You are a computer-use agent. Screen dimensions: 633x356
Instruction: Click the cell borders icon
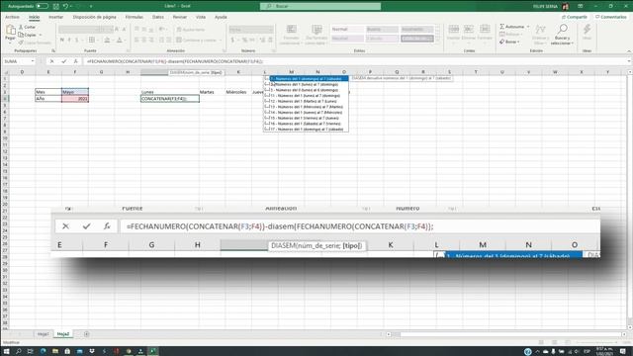[92, 40]
